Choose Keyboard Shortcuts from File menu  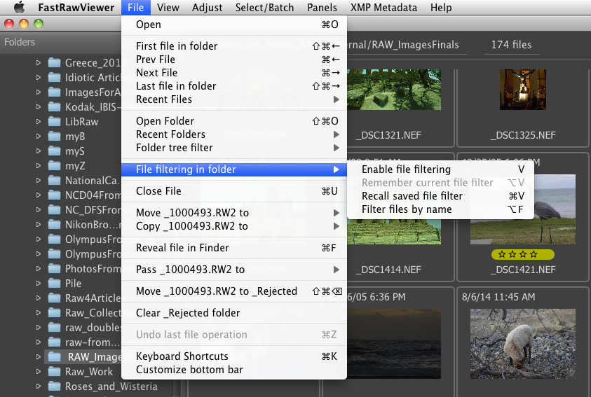pyautogui.click(x=182, y=356)
